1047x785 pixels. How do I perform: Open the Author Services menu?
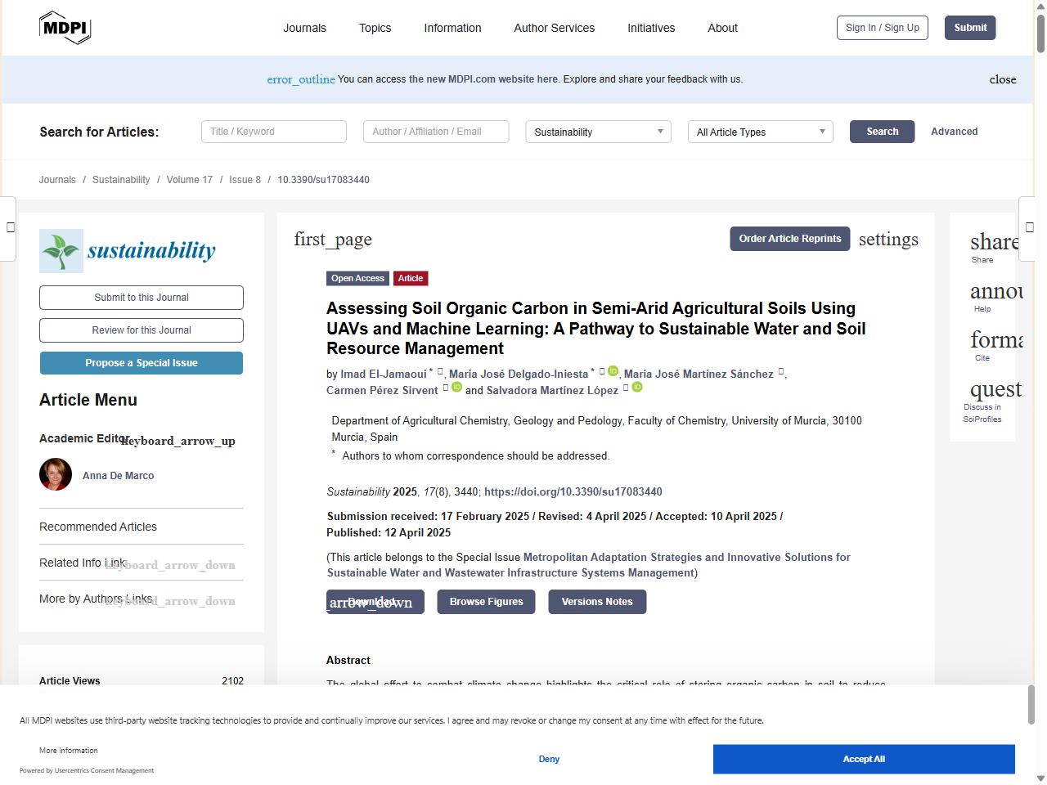point(554,28)
